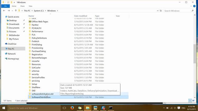This screenshot has height=111, width=198.
Task: Open the File menu
Action: pos(6,6)
